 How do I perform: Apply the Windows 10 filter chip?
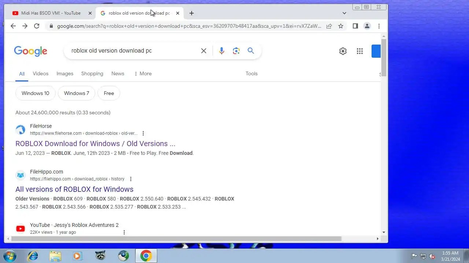[x=35, y=93]
